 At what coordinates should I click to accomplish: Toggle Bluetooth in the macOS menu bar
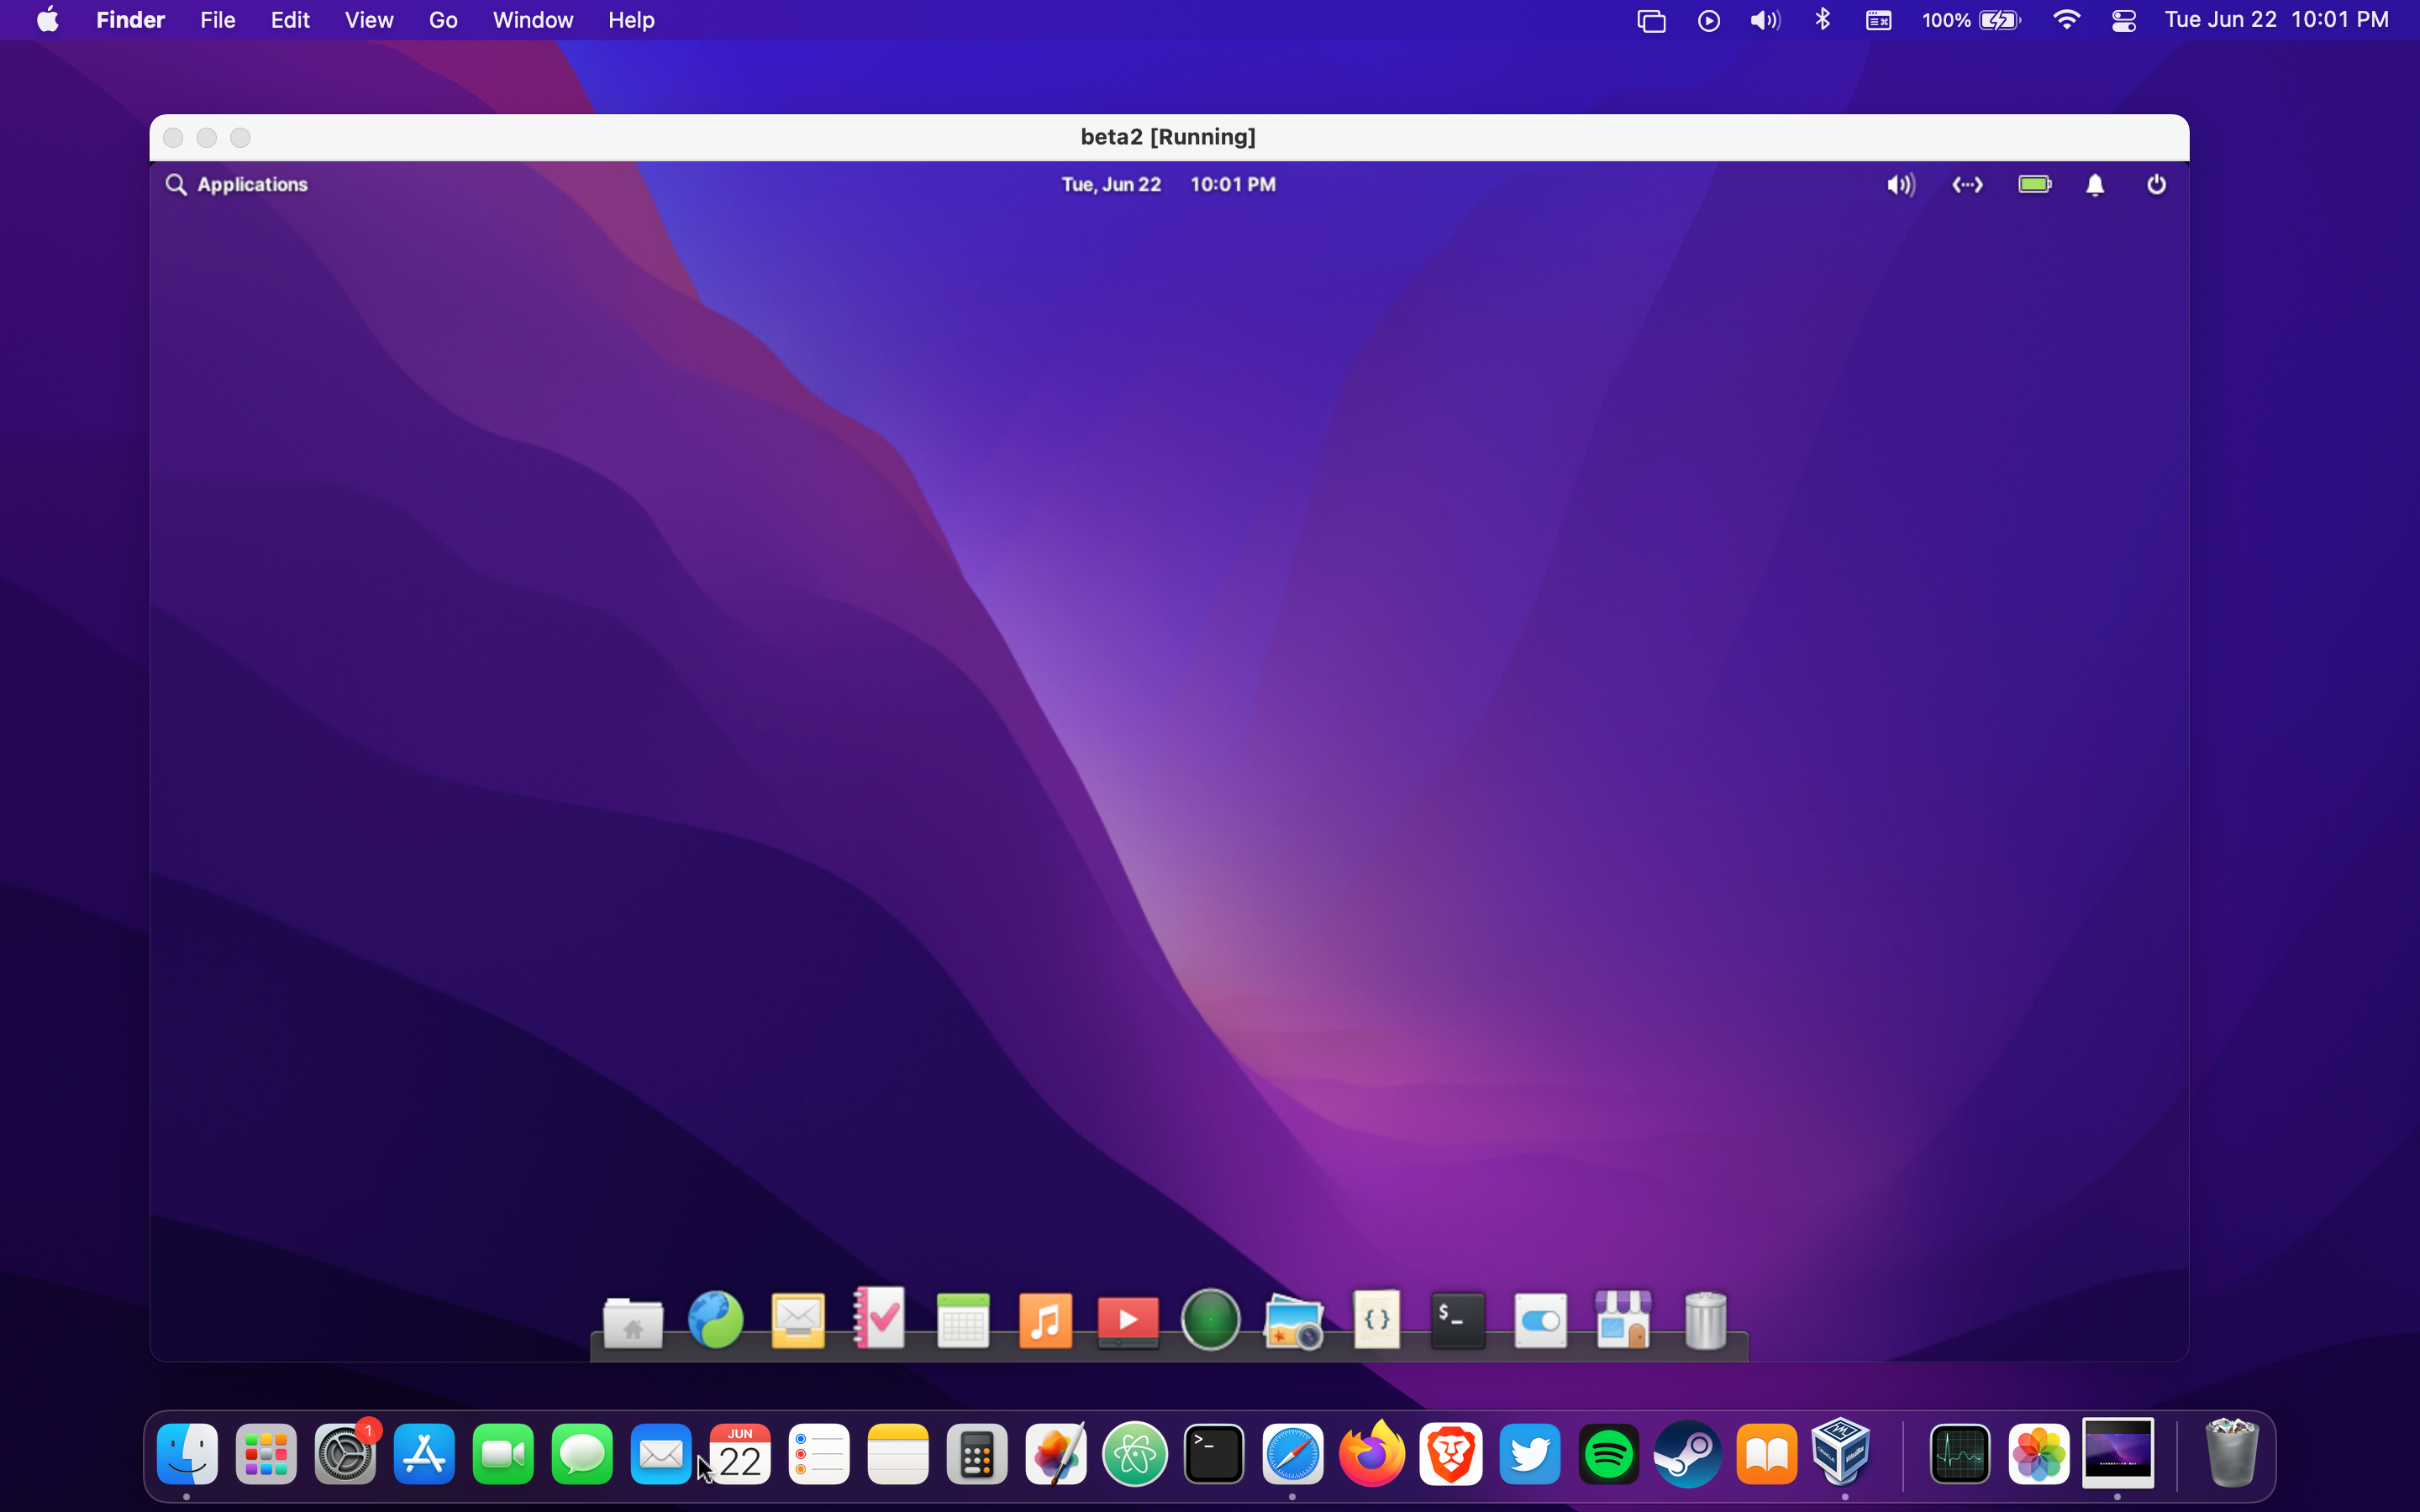pyautogui.click(x=1821, y=19)
